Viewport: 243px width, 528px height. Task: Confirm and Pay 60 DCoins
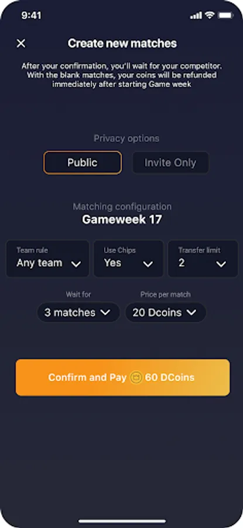(x=123, y=377)
